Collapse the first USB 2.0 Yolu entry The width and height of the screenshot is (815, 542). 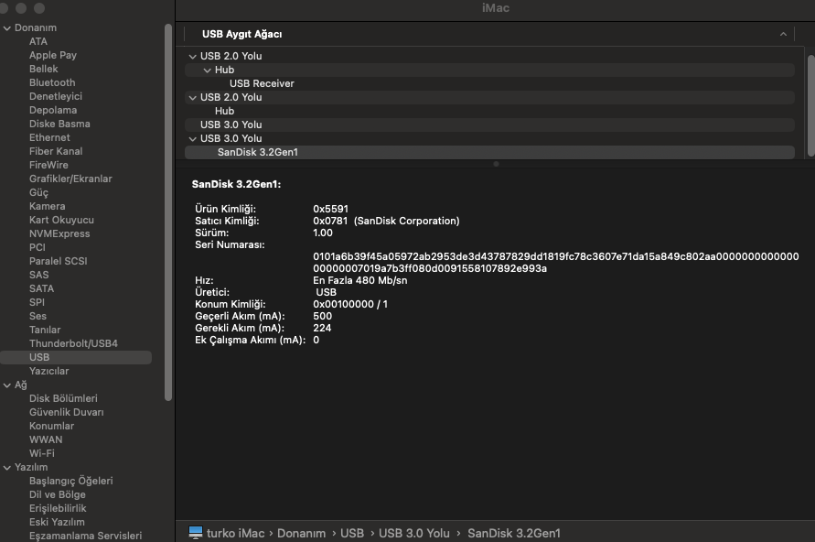192,55
